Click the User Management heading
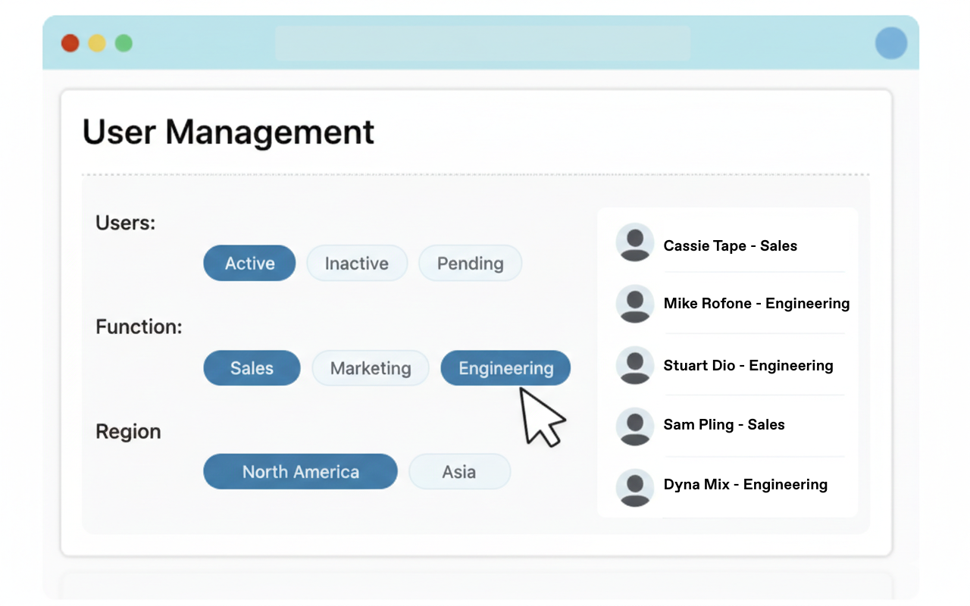 (x=228, y=133)
